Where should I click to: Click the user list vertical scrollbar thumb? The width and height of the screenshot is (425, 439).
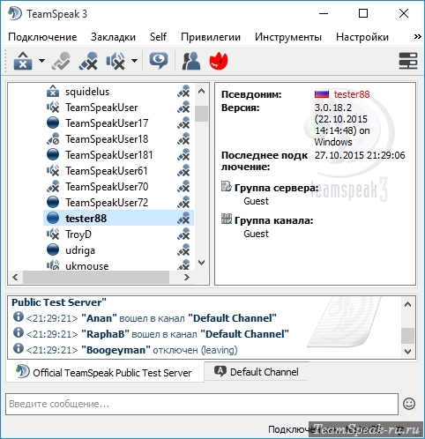(201, 114)
